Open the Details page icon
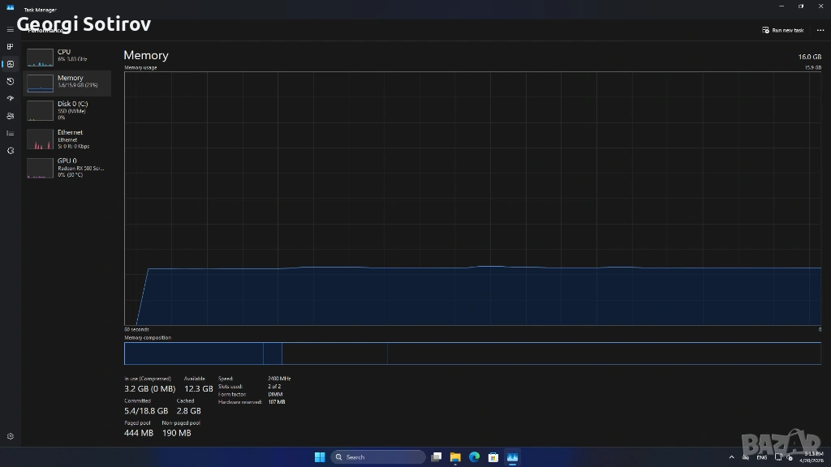 pos(11,133)
